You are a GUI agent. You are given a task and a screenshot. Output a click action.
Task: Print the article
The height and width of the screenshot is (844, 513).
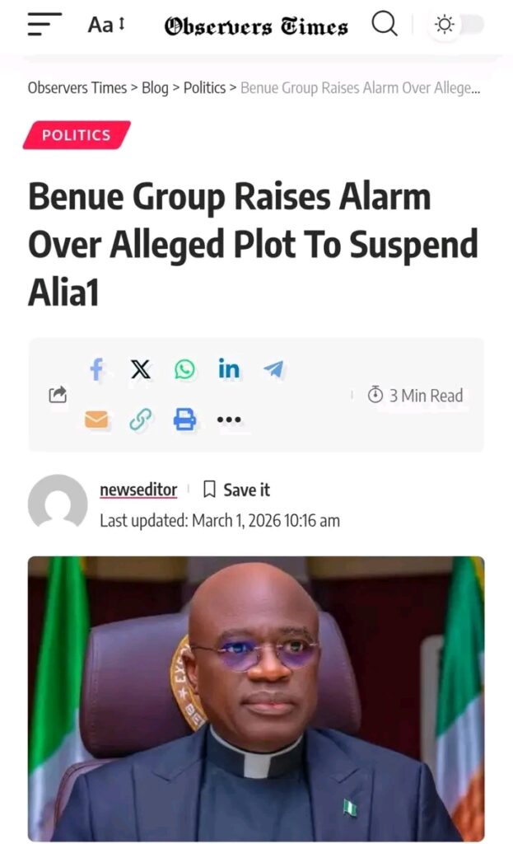click(185, 420)
